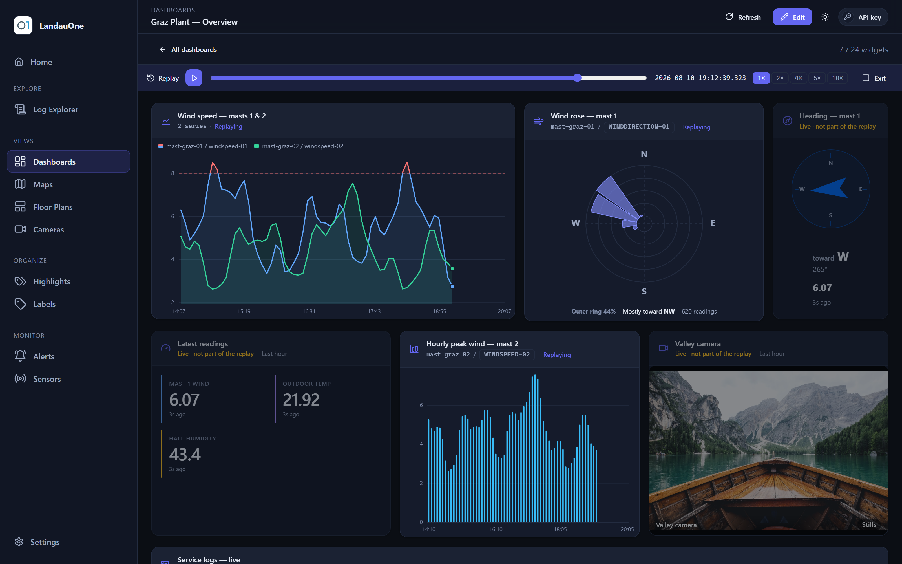Viewport: 902px width, 564px height.
Task: Go back to All dashboards
Action: (x=188, y=49)
